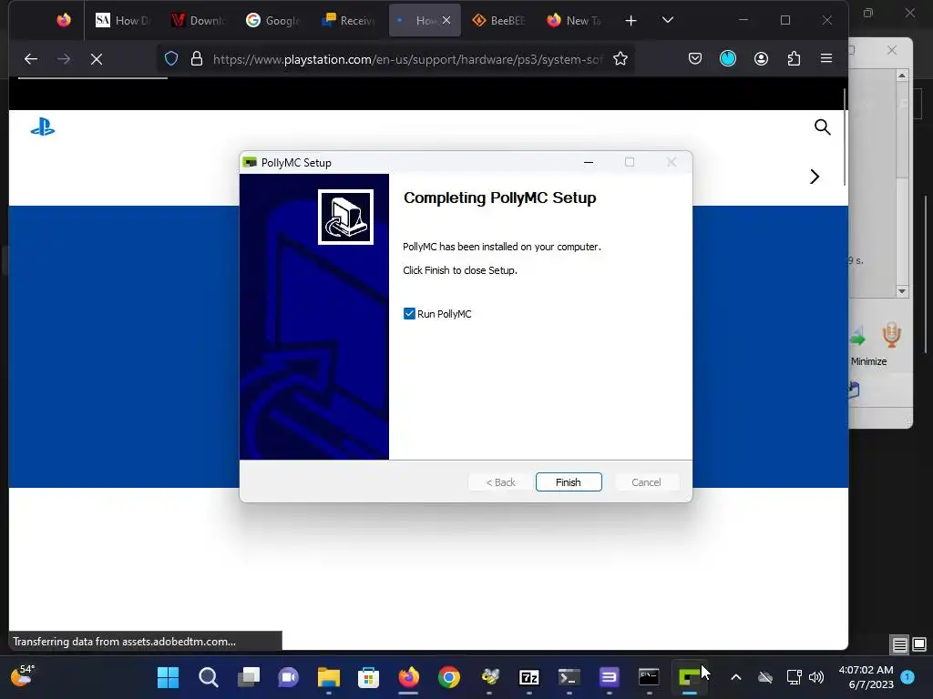Open Google Chrome from taskbar
Screen dimensions: 933x699
[x=448, y=677]
